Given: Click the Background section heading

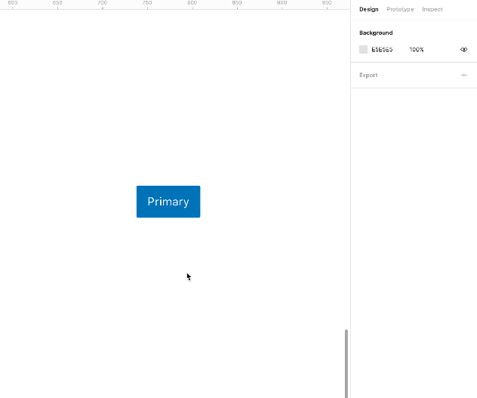Looking at the screenshot, I should click(376, 33).
